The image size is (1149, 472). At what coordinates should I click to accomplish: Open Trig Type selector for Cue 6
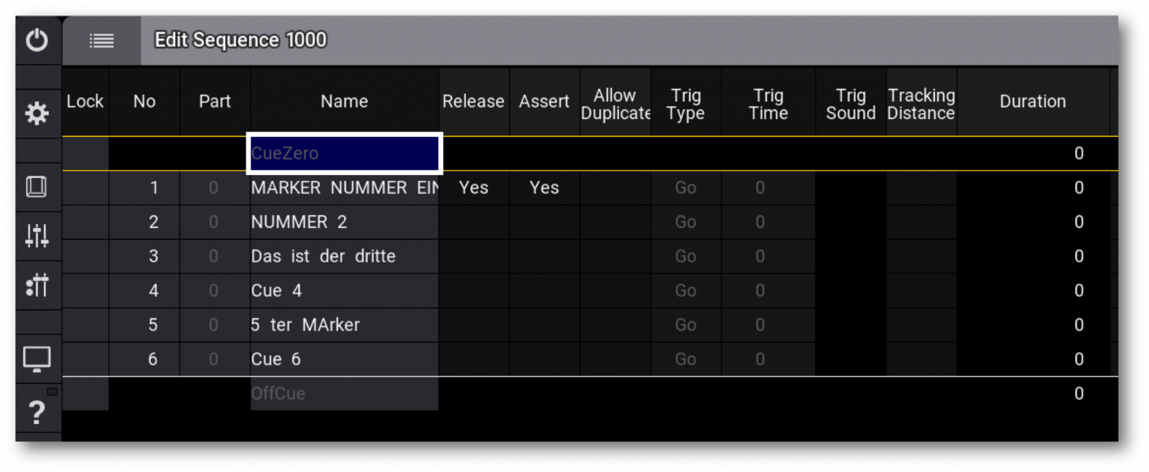[685, 359]
